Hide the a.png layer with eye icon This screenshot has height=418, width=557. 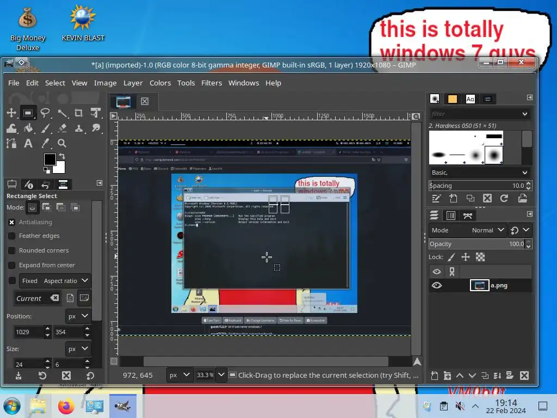(437, 285)
